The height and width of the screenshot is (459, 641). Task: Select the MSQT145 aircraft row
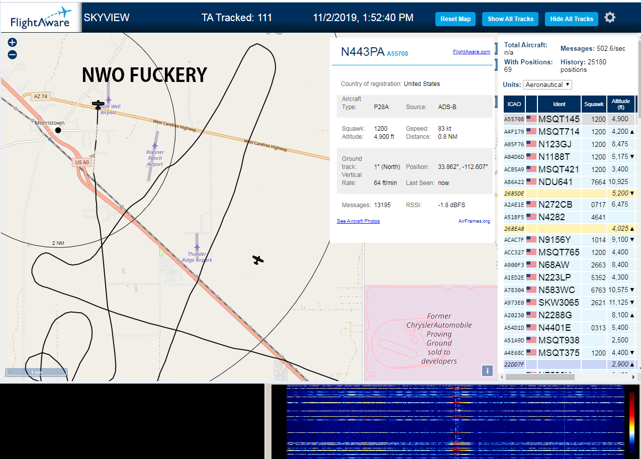(570, 119)
